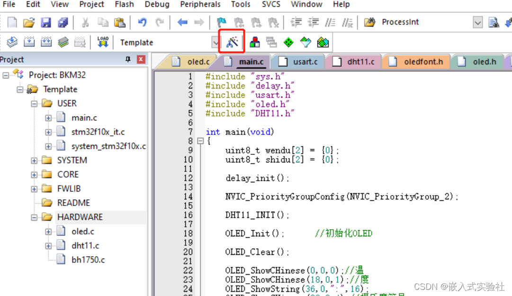
Task: Switch to the dht11.c tab
Action: click(355, 62)
